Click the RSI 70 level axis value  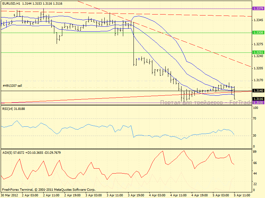point(255,118)
